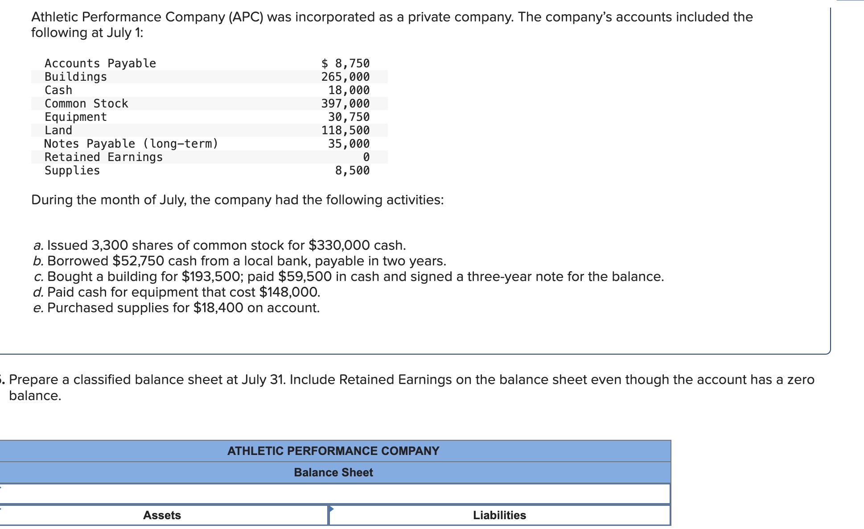The width and height of the screenshot is (864, 529).
Task: Click activity d about paying for equipment
Action: [x=177, y=292]
